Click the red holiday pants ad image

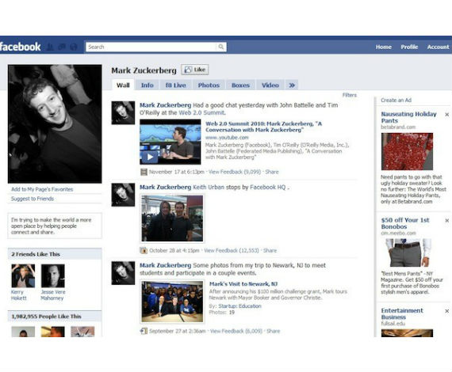click(407, 151)
